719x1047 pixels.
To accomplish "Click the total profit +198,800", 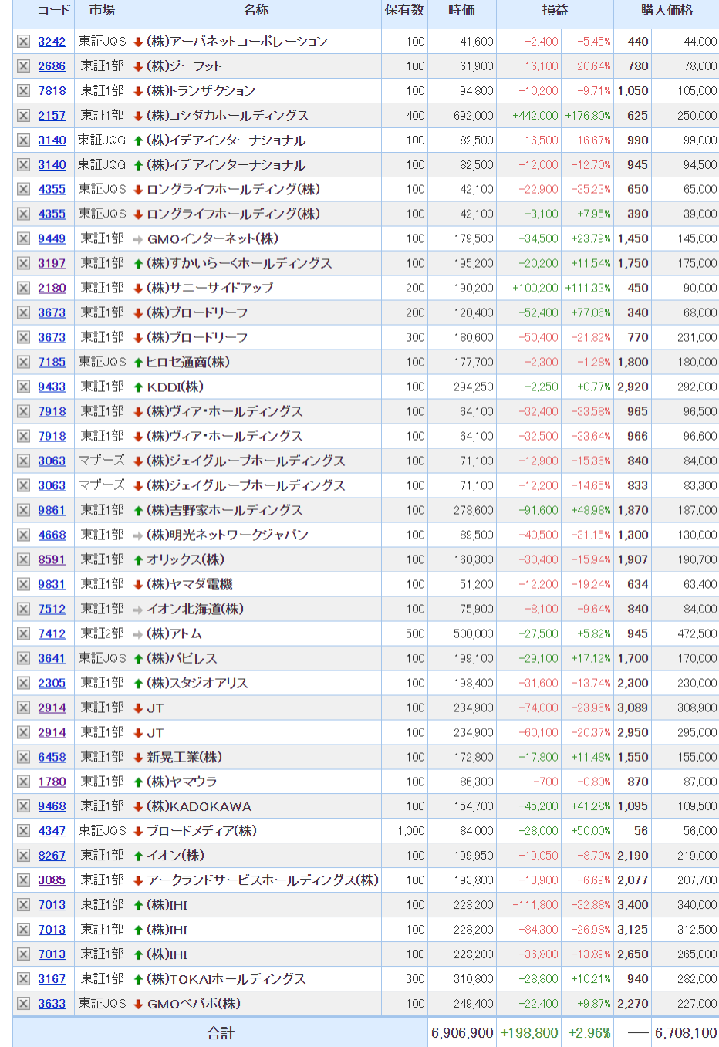I will point(530,1033).
